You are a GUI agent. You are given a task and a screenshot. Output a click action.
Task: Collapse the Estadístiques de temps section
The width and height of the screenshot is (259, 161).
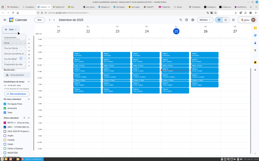(29, 82)
